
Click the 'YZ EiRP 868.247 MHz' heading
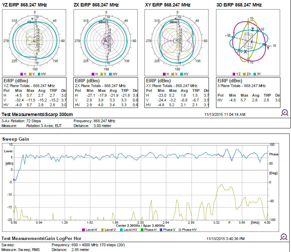pyautogui.click(x=25, y=5)
